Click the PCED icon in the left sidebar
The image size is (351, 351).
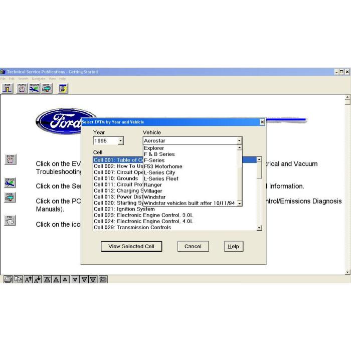(10, 197)
